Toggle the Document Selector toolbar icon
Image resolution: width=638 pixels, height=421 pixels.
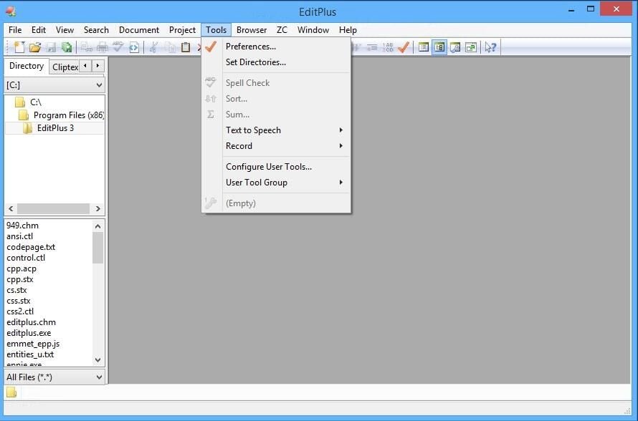[x=423, y=47]
